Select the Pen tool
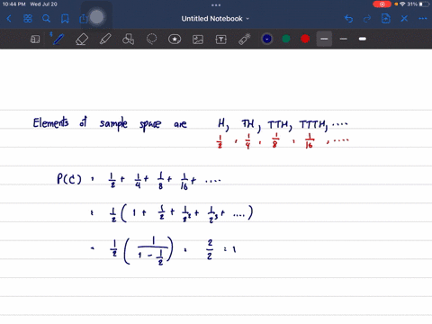 pyautogui.click(x=58, y=39)
